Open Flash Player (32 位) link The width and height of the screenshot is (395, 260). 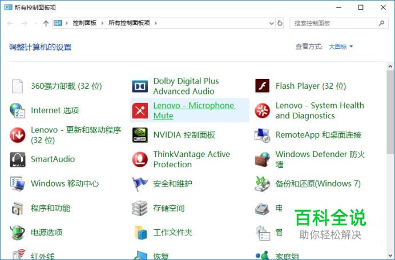(x=311, y=86)
